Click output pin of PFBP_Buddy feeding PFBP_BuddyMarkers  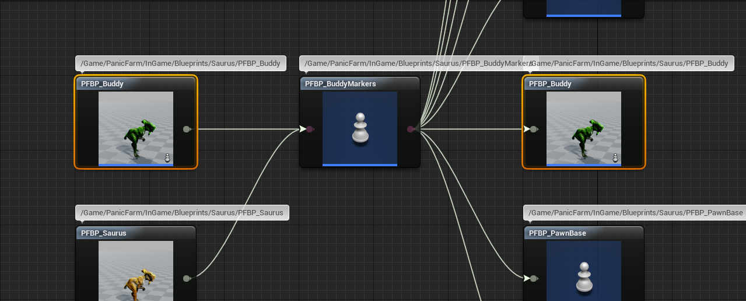click(x=187, y=129)
